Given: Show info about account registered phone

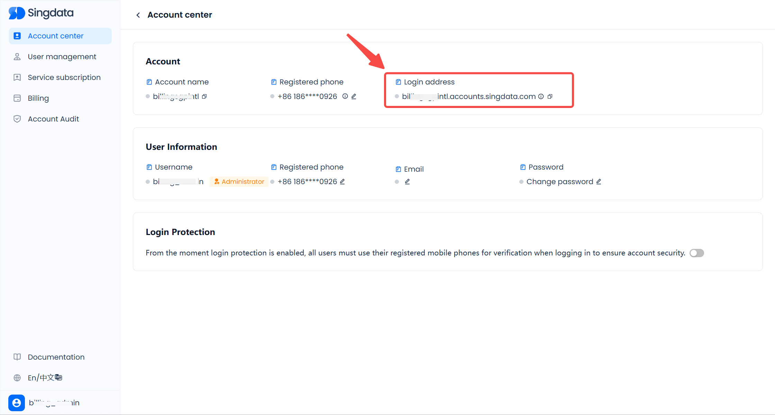Looking at the screenshot, I should click(345, 96).
